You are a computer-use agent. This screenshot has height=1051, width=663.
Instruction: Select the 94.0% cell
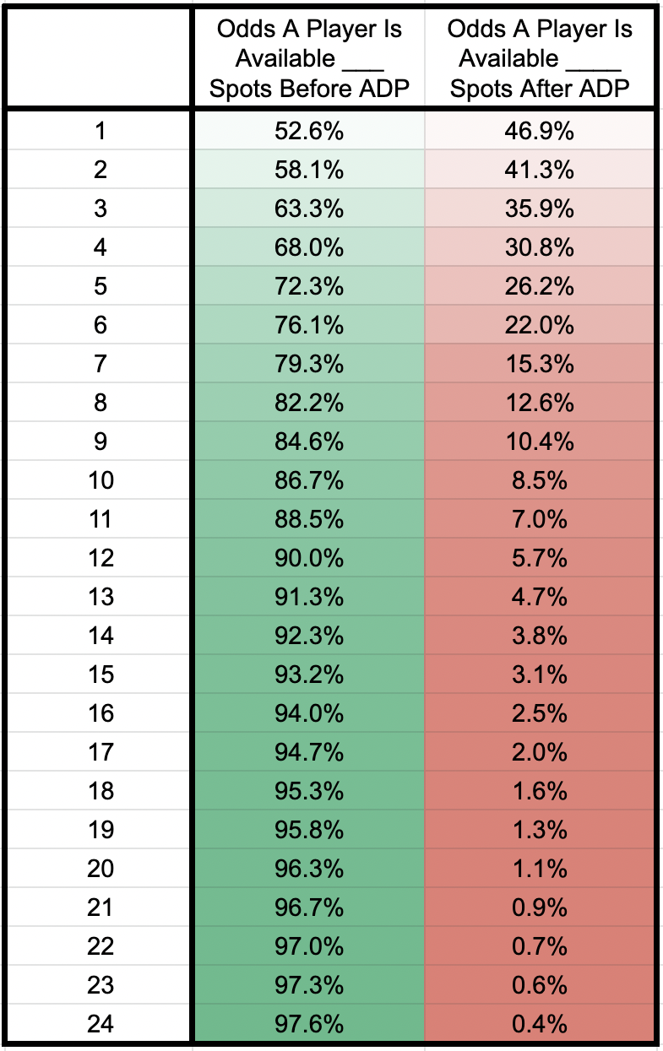[x=308, y=713]
